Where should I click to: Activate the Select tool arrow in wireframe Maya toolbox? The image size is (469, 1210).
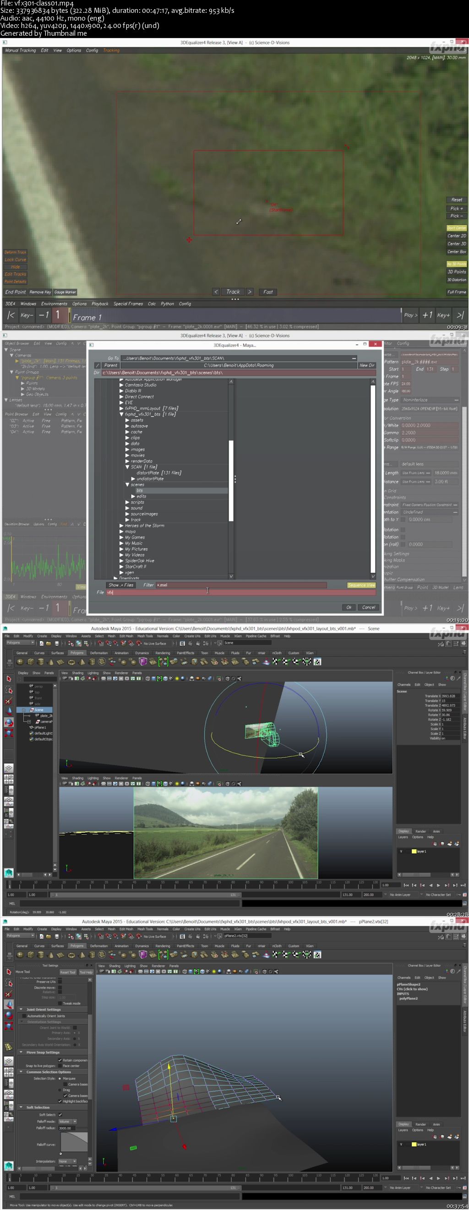click(8, 972)
